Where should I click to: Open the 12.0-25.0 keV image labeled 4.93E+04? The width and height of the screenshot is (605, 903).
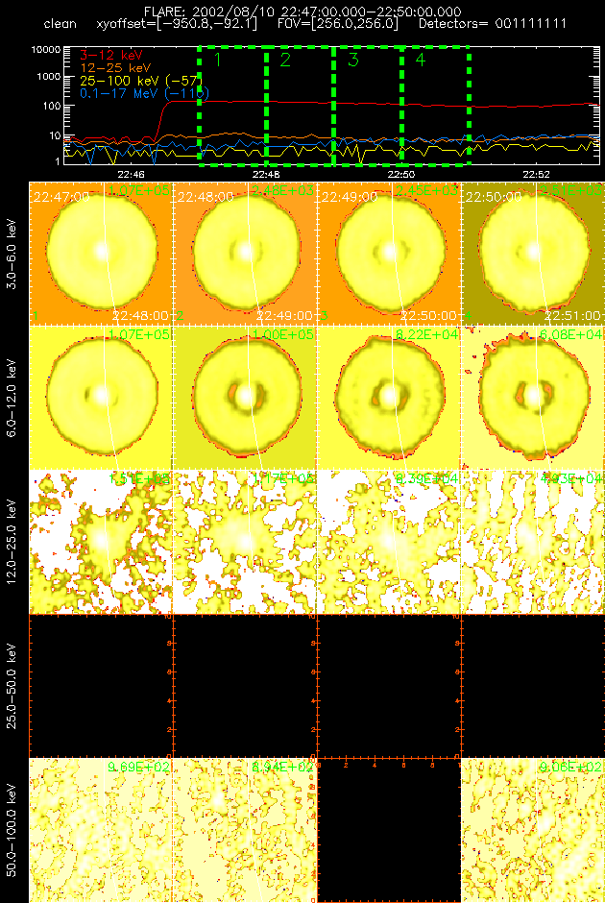click(x=532, y=542)
